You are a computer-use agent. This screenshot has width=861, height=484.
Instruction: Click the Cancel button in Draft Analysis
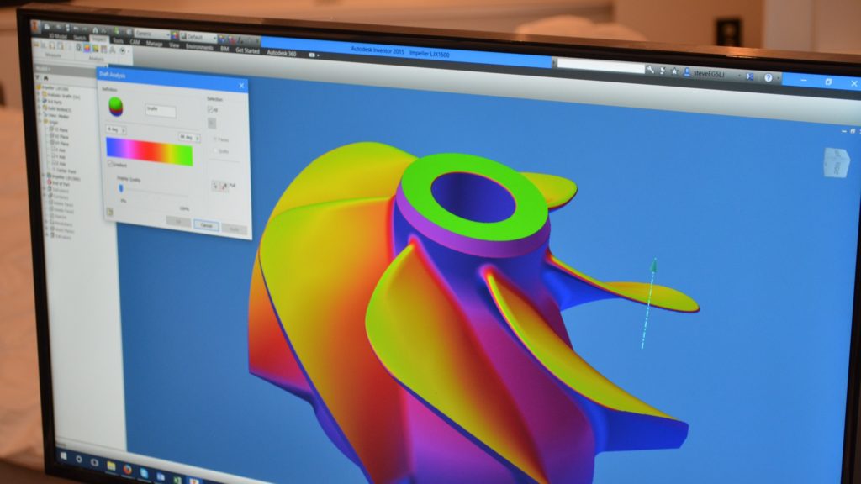pyautogui.click(x=207, y=225)
